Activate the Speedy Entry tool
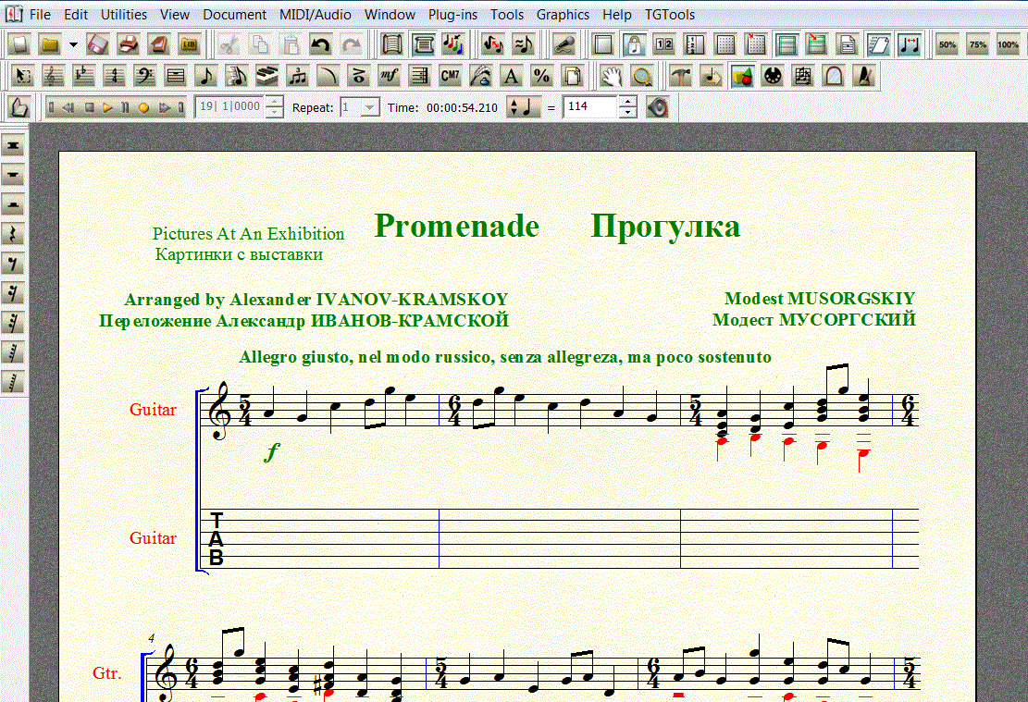 pyautogui.click(x=236, y=76)
